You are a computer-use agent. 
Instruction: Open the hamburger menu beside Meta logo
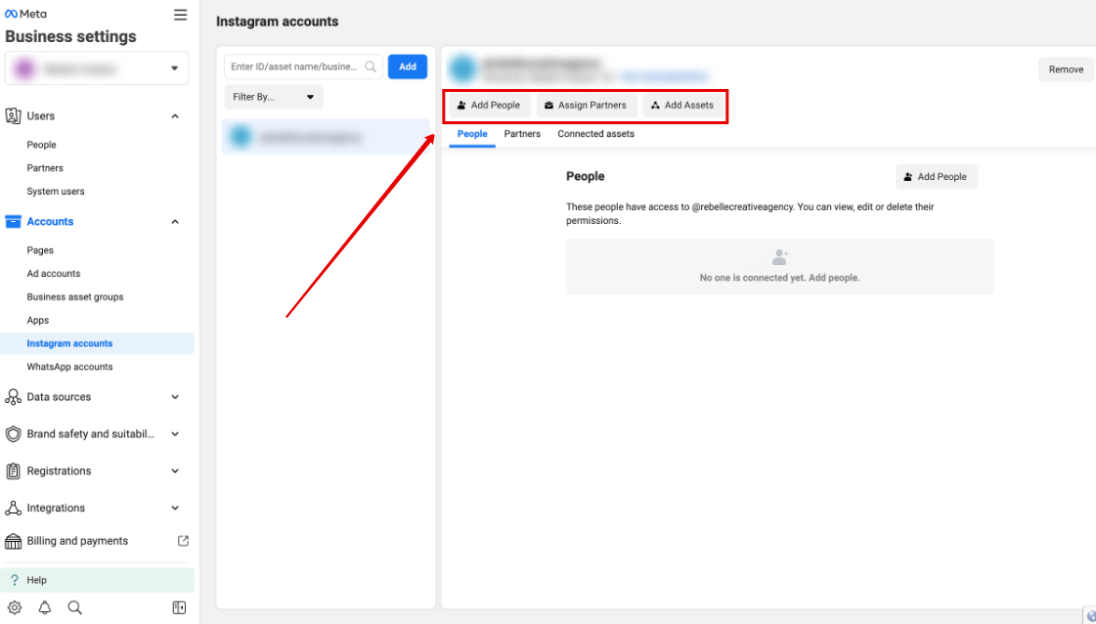[180, 15]
